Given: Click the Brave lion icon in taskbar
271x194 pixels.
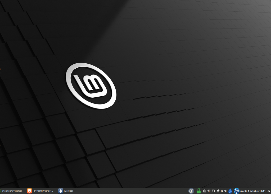Looking at the screenshot, I should point(29,191).
